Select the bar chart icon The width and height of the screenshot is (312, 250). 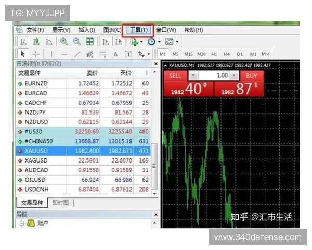pyautogui.click(x=23, y=42)
